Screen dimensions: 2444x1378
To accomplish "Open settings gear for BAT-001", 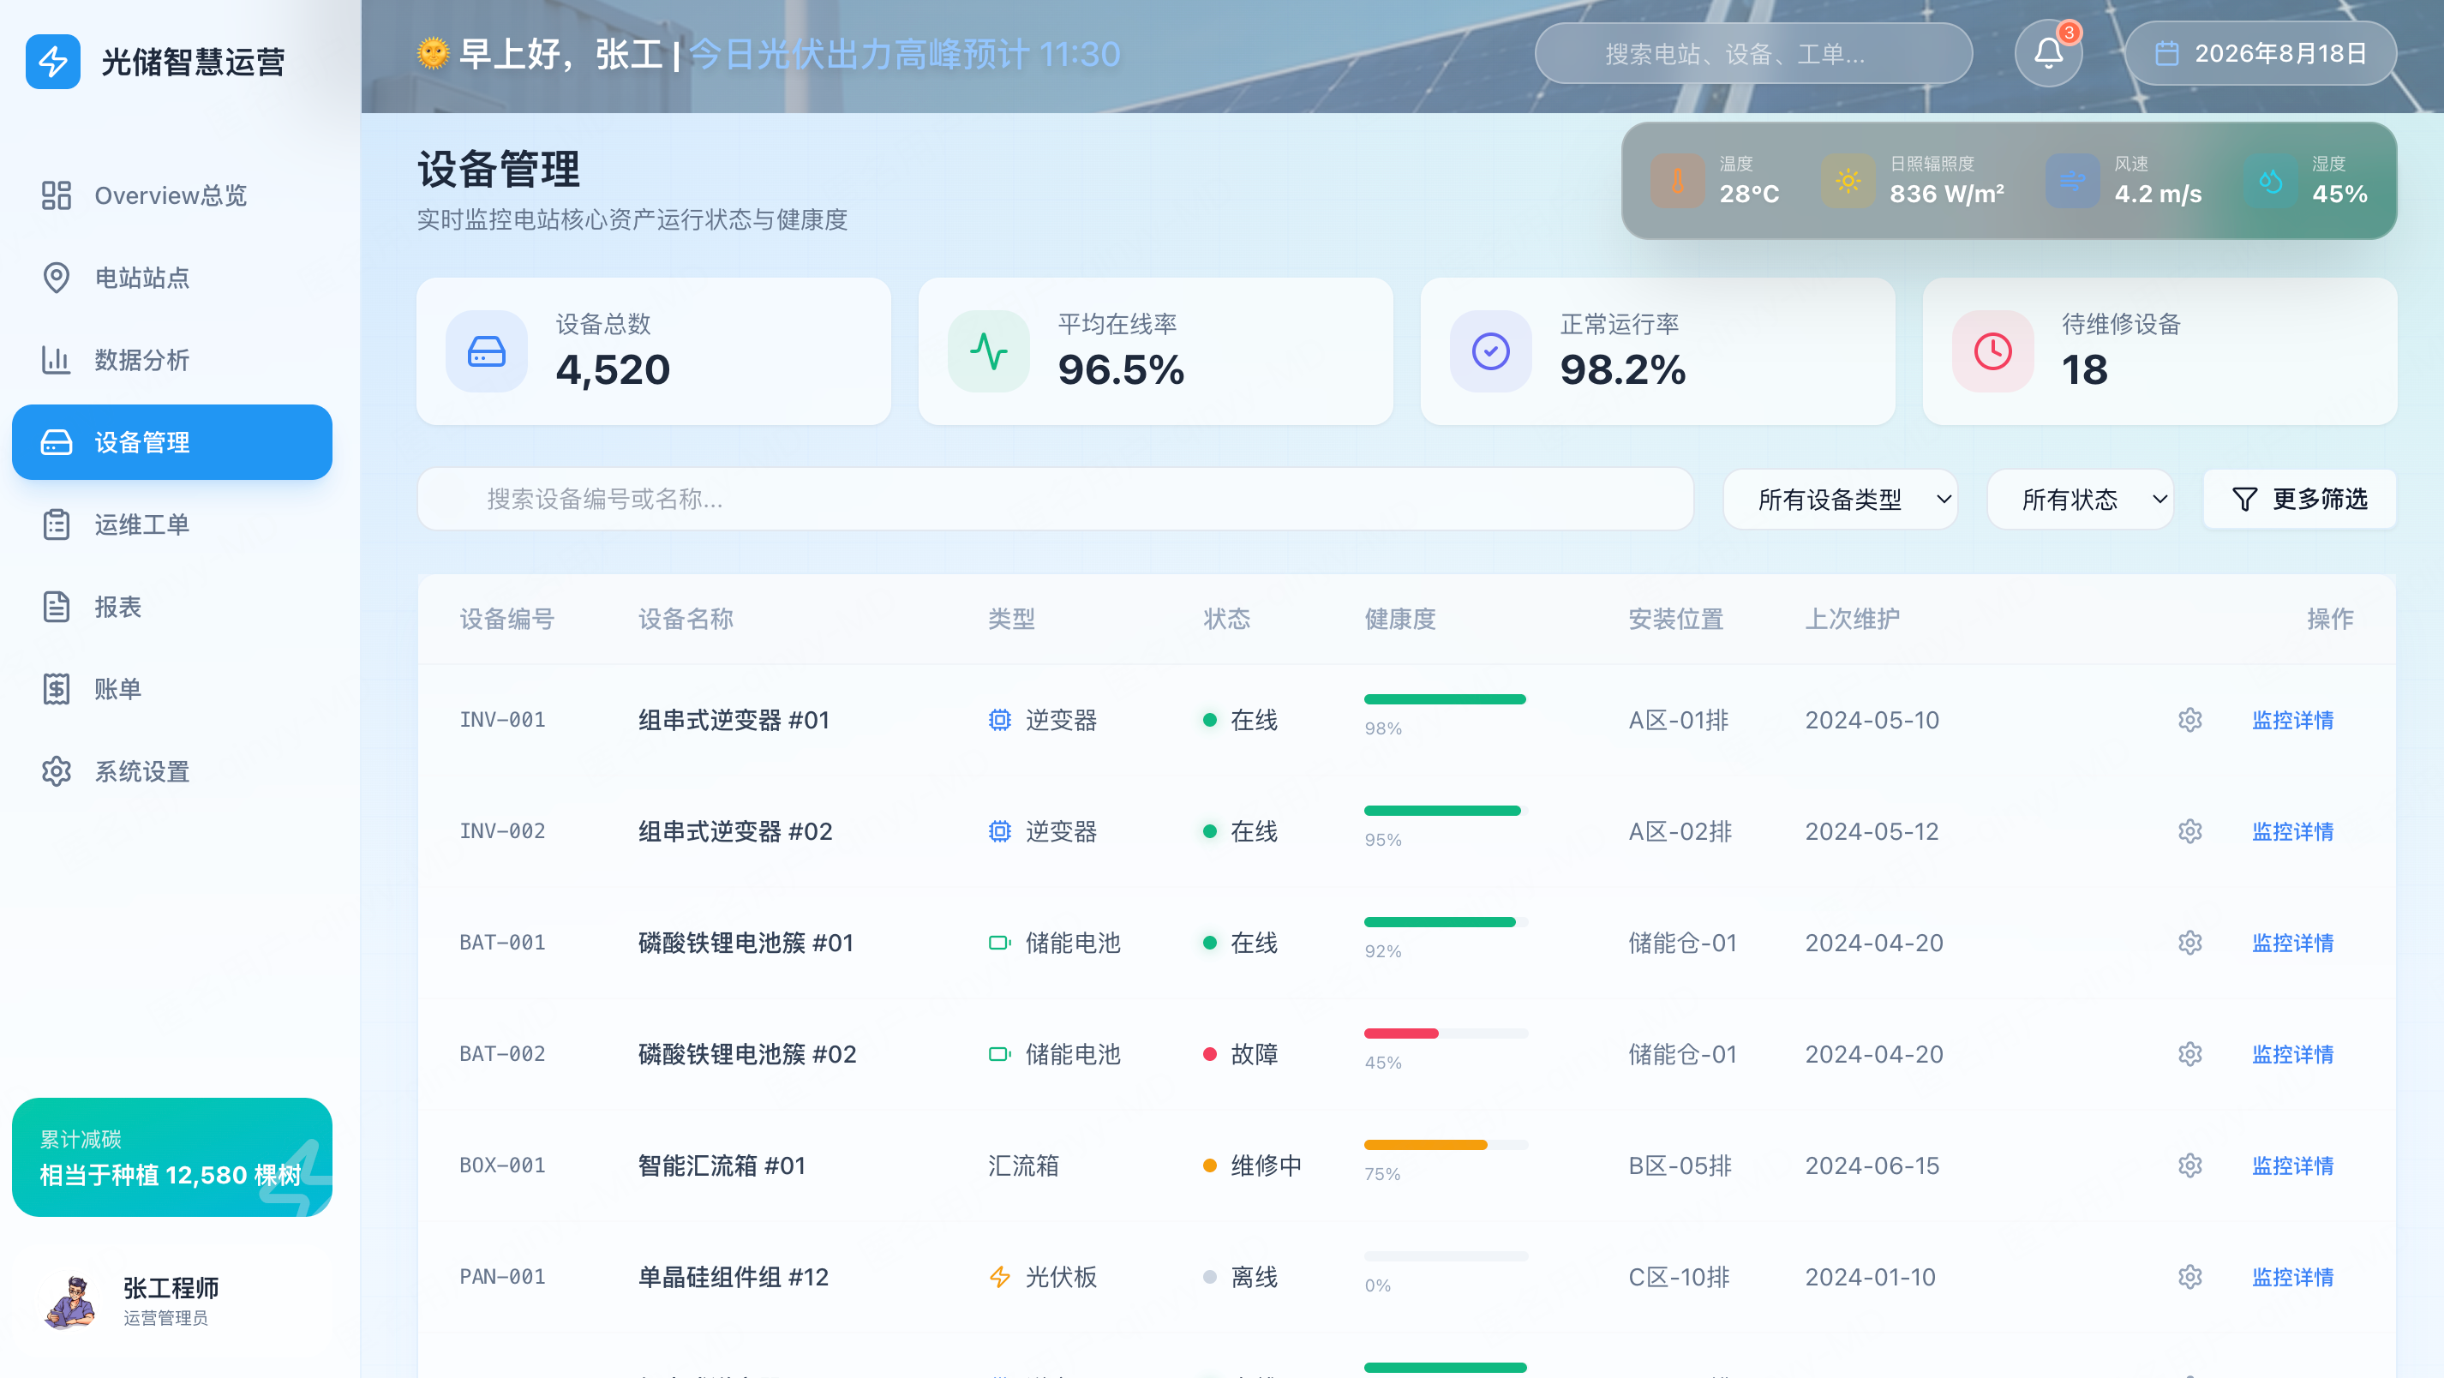I will pyautogui.click(x=2189, y=943).
